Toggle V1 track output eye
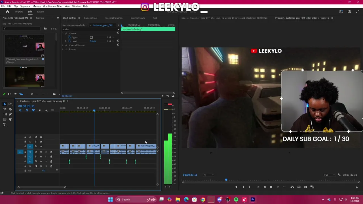The image size is (363, 204). (x=41, y=146)
